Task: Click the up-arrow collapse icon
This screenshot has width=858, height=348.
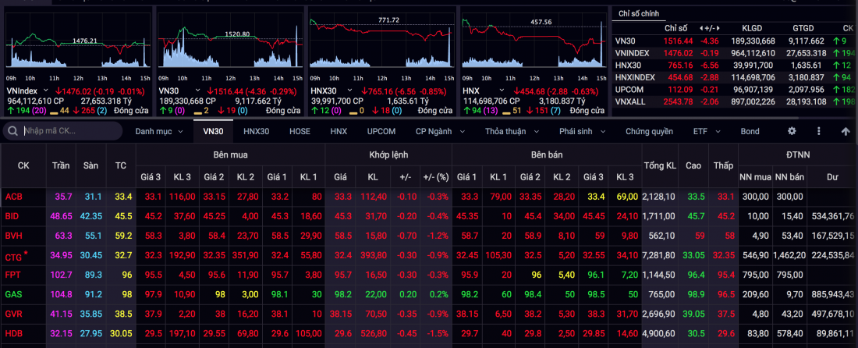Action: coord(846,131)
